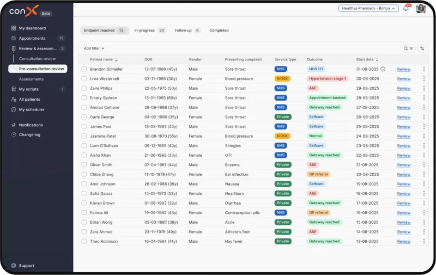Click Review link for Amir Johnson
Viewport: 436px width, 275px height.
(404, 184)
